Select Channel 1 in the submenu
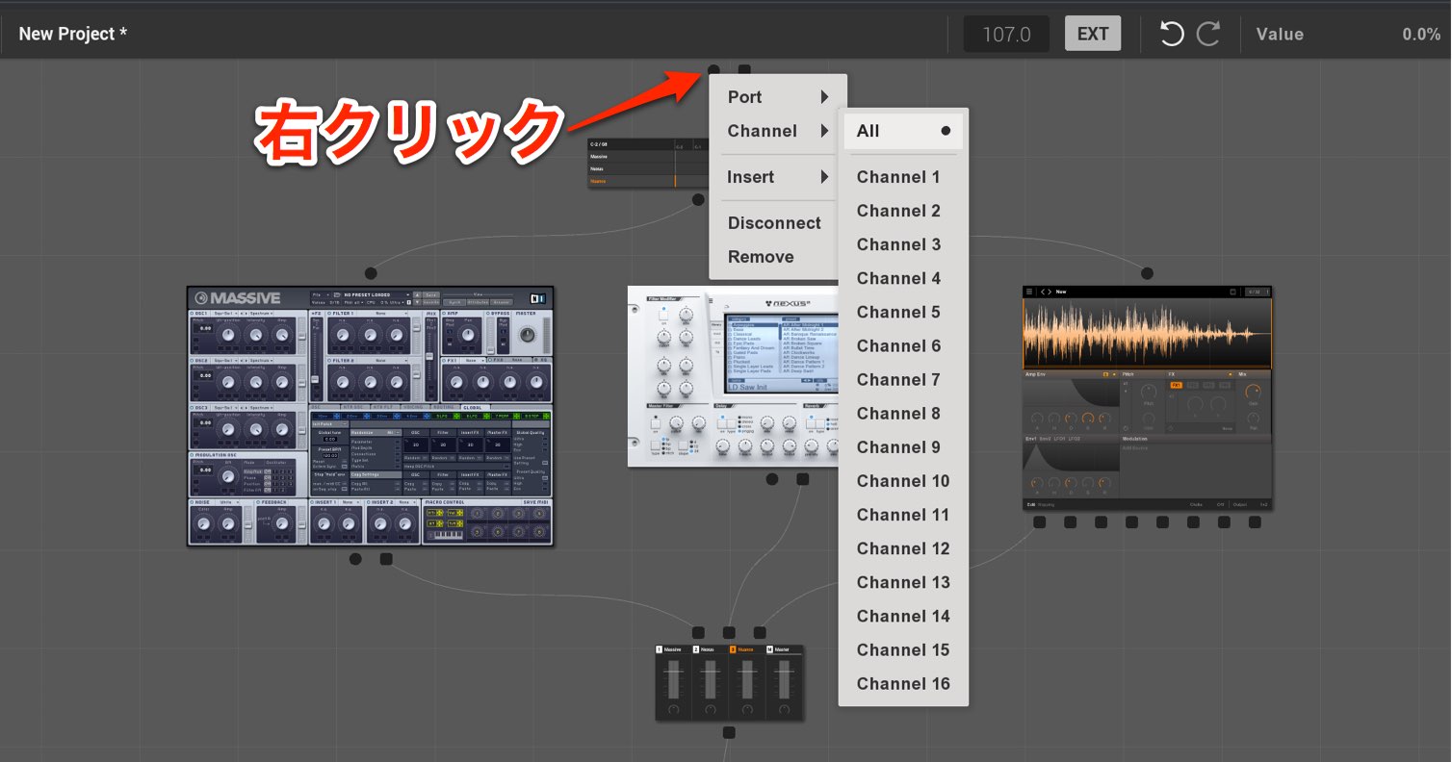The image size is (1452, 762). point(903,177)
